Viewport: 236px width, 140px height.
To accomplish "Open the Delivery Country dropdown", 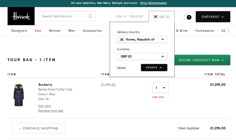I will point(142,39).
